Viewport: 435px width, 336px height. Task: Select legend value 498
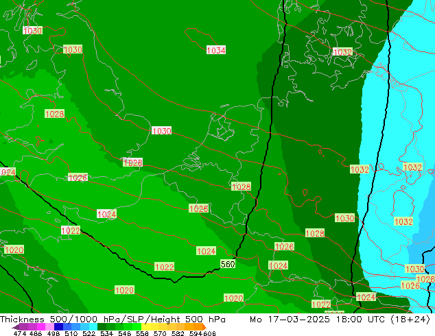[54, 333]
